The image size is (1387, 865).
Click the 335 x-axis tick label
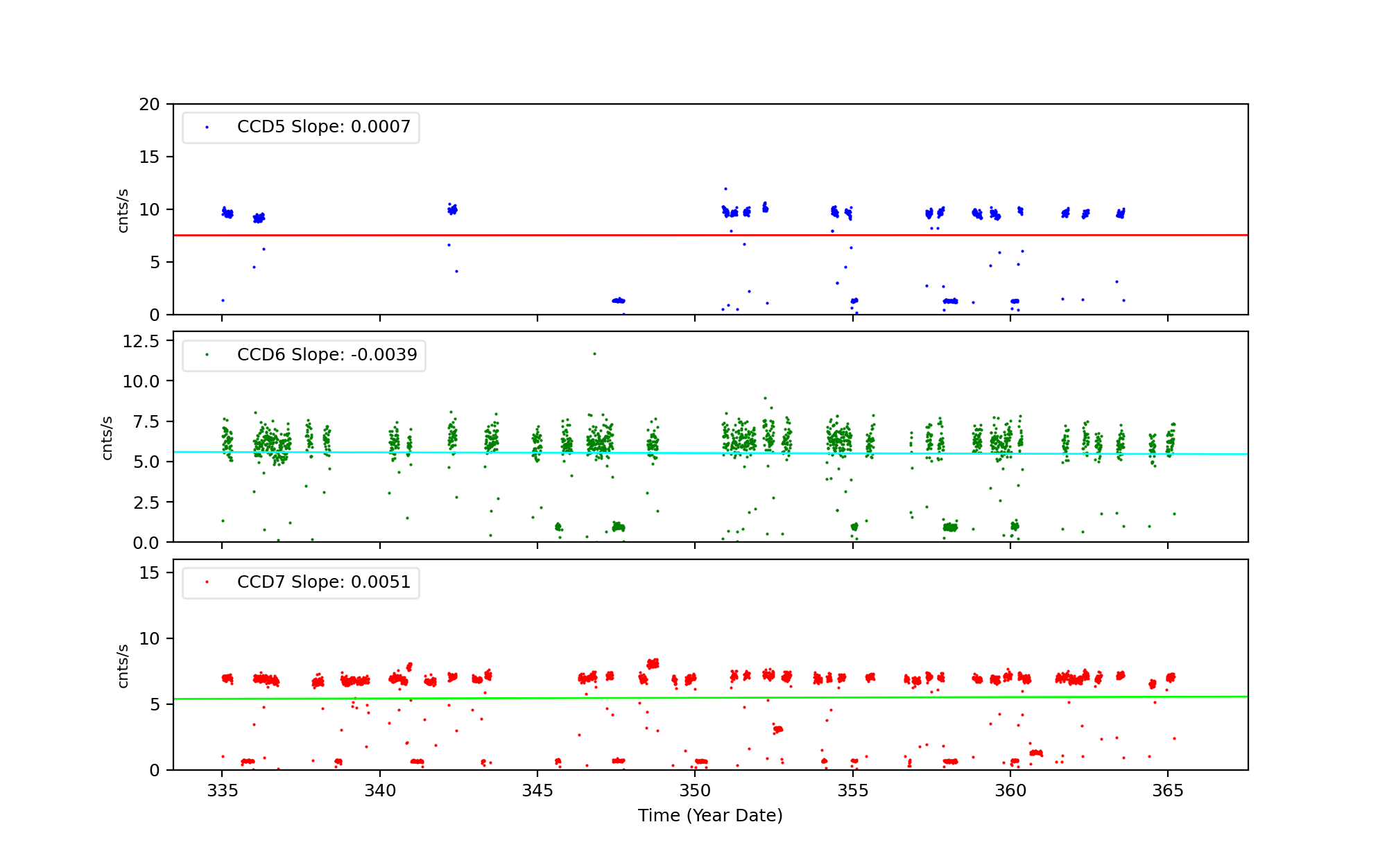(x=222, y=792)
